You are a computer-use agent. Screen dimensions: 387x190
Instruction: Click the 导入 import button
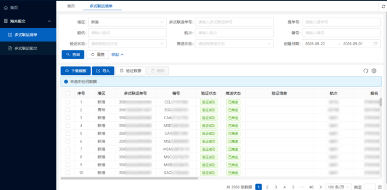click(103, 71)
